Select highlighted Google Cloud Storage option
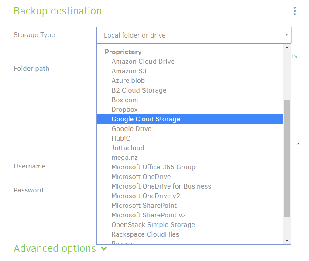Image resolution: width=309 pixels, height=261 pixels. point(146,119)
